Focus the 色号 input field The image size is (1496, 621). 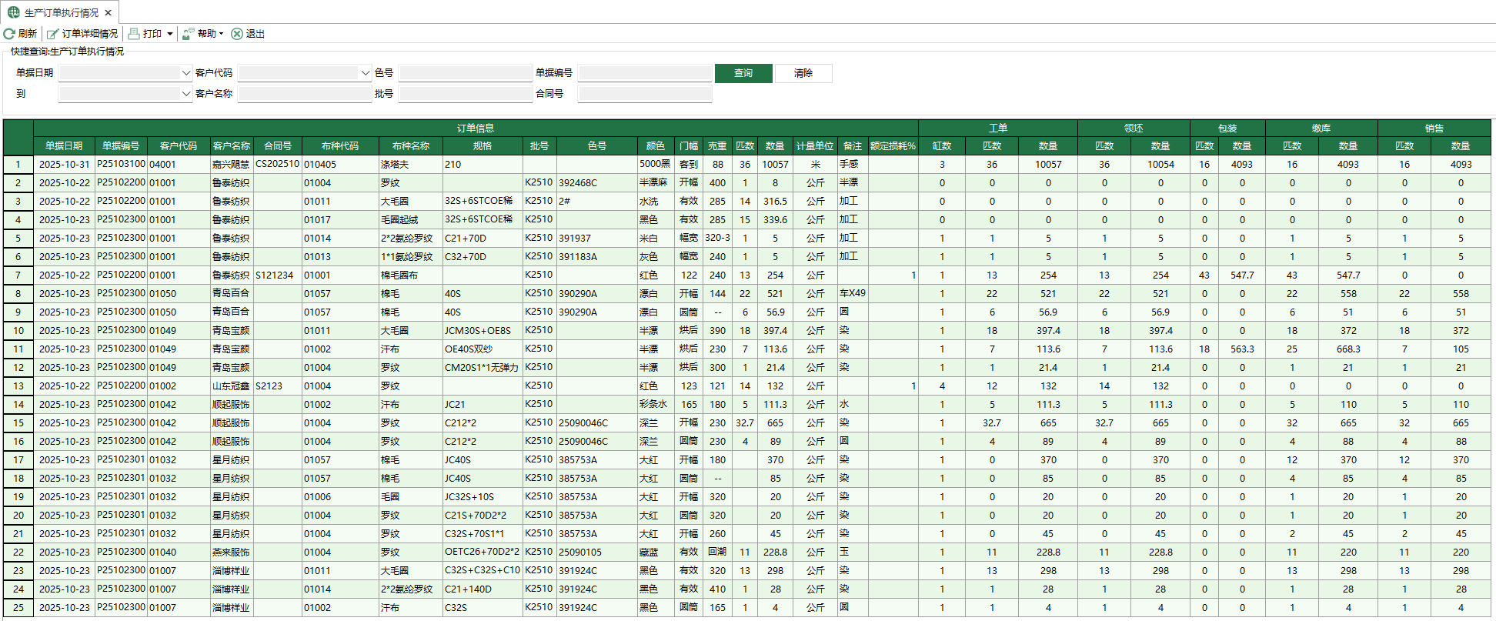click(x=465, y=73)
